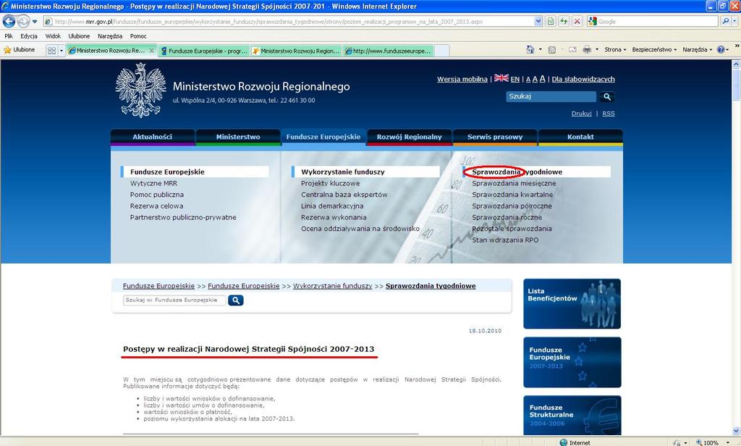
Task: Open the Edycja menu
Action: click(29, 36)
